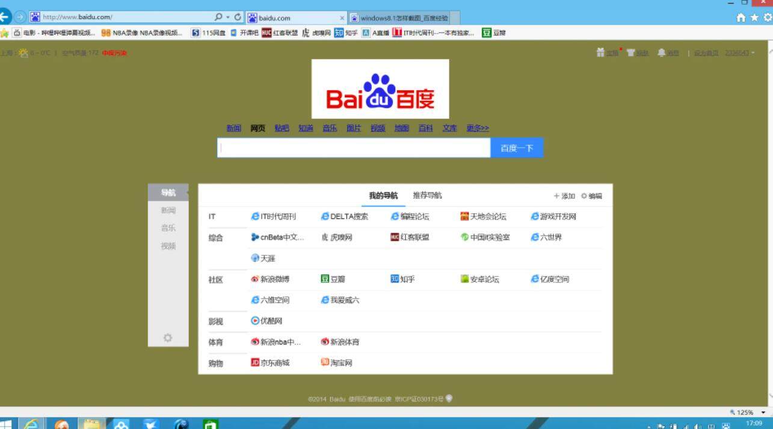
Task: Click the search magnifier in address bar
Action: 218,17
